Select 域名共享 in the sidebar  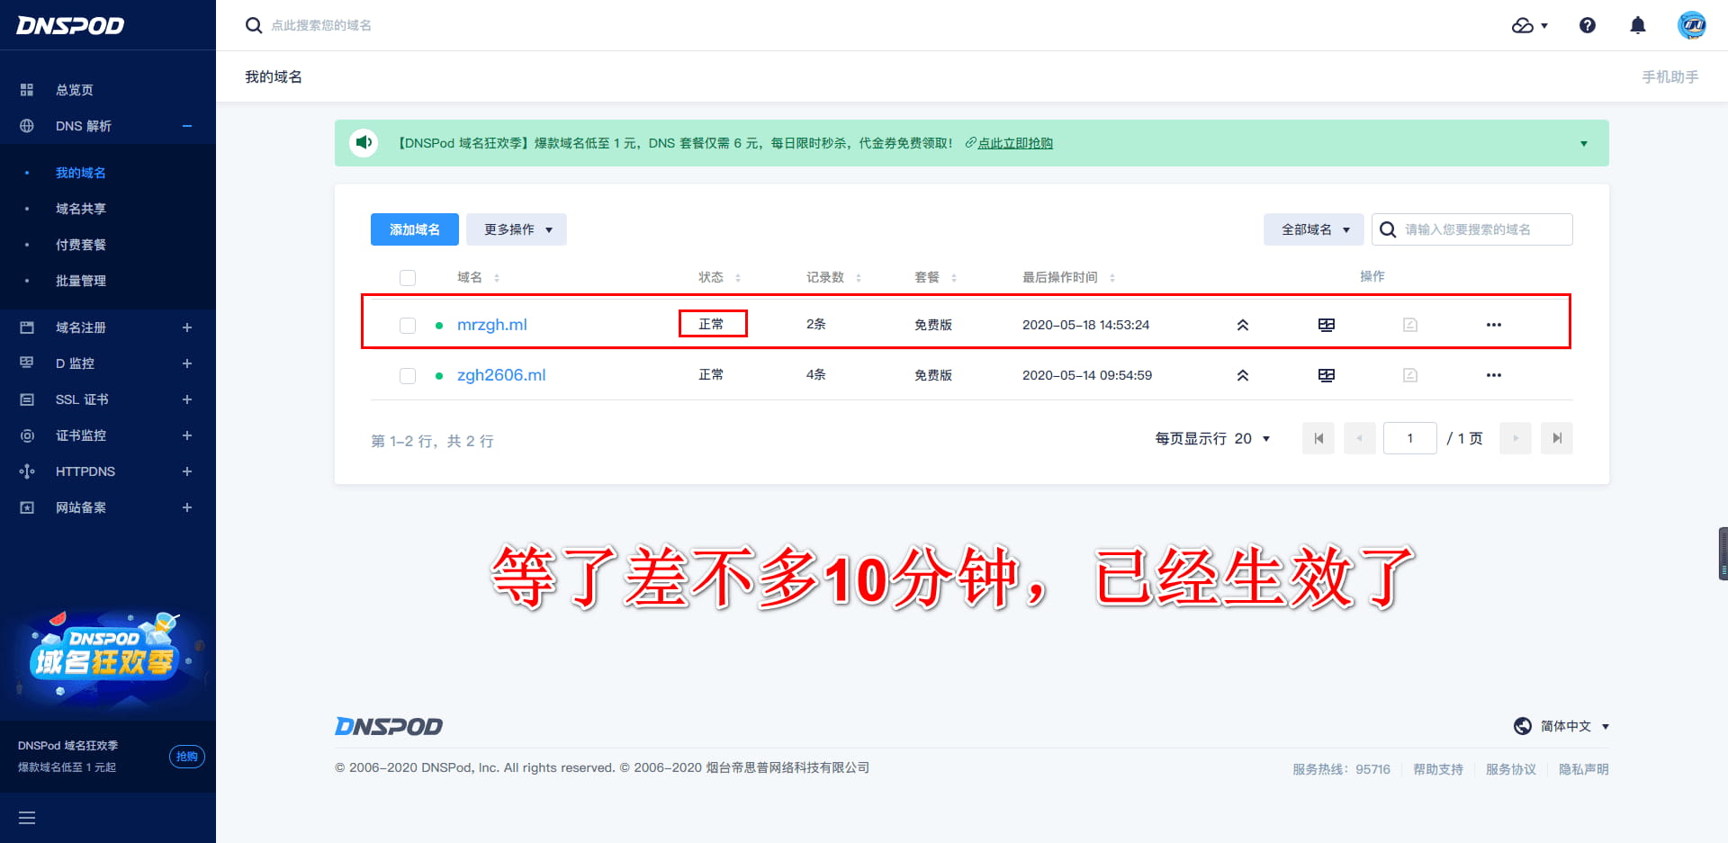point(81,209)
